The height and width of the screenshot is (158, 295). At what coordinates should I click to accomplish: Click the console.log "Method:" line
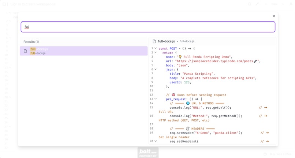click(206, 116)
